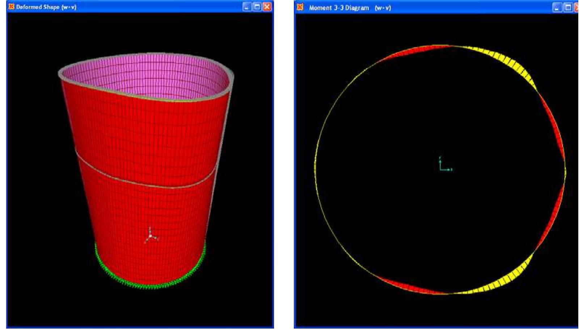Viewport: 583px width, 330px height.
Task: Minimize the Deformed Shape window
Action: (247, 7)
